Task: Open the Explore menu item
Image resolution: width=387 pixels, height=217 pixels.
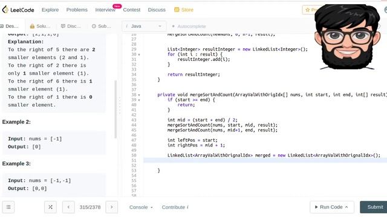Action: coord(50,10)
